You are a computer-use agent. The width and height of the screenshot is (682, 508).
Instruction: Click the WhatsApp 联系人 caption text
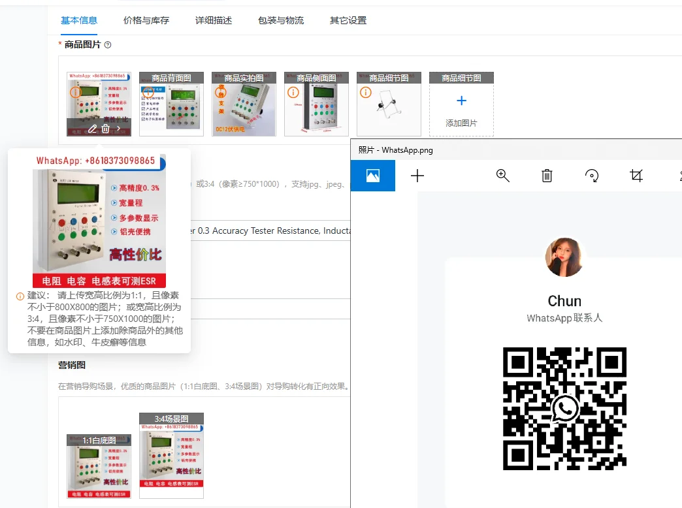[x=564, y=318]
